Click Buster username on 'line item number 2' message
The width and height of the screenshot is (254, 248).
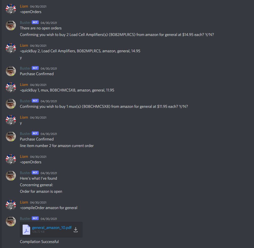click(x=25, y=134)
